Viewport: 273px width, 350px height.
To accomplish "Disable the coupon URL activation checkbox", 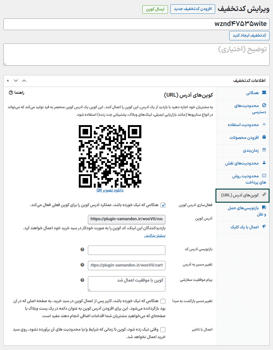I will 163,205.
